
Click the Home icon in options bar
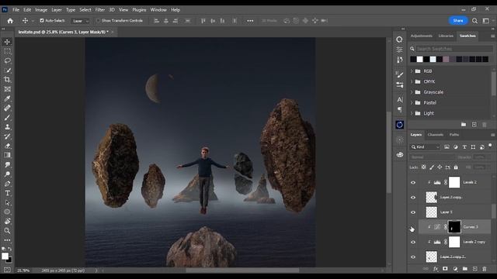pos(10,21)
